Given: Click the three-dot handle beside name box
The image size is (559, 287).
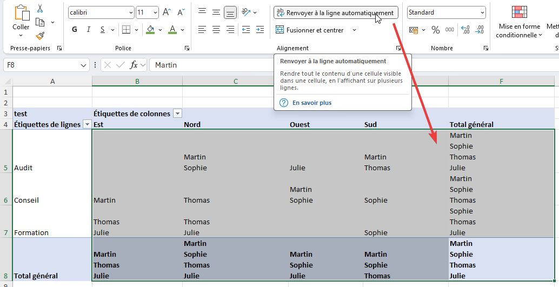Looking at the screenshot, I should coord(95,65).
